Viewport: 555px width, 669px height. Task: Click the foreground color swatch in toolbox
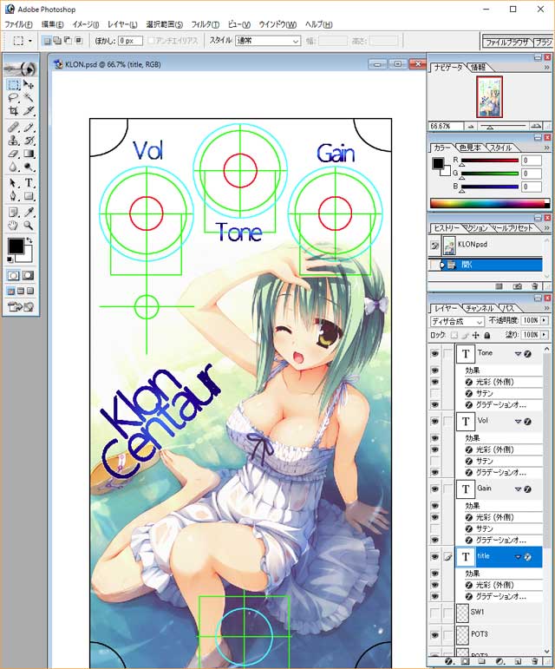pyautogui.click(x=16, y=246)
